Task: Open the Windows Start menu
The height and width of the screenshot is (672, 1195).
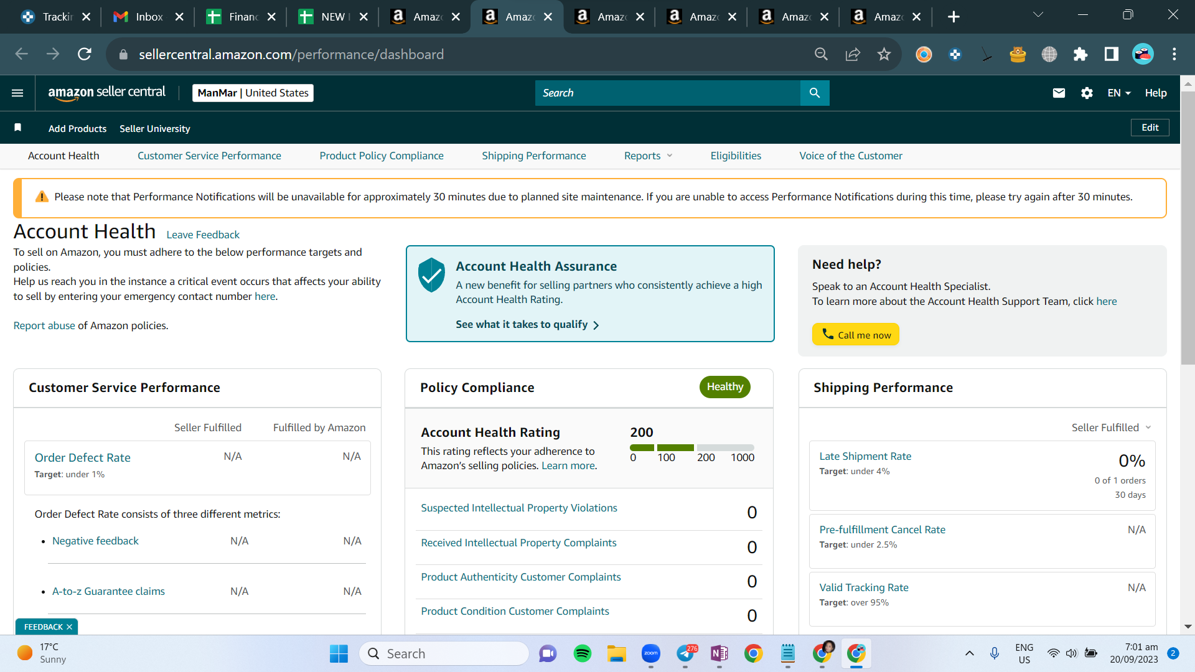Action: (339, 653)
